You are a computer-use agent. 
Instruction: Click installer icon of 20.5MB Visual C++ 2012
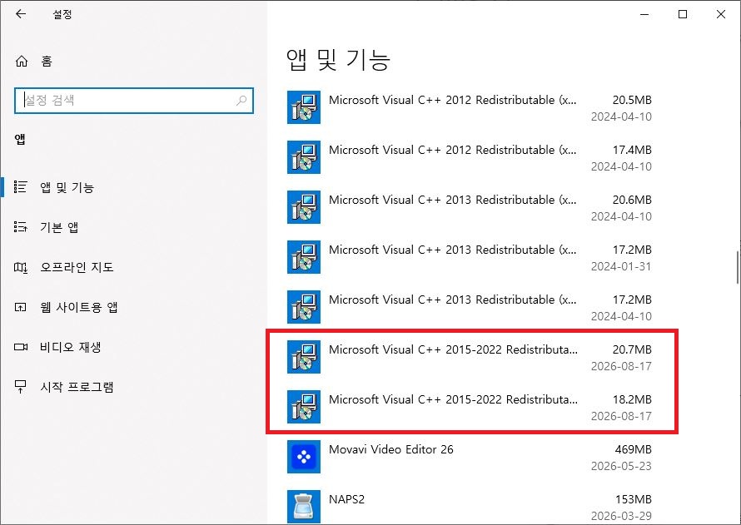point(304,107)
